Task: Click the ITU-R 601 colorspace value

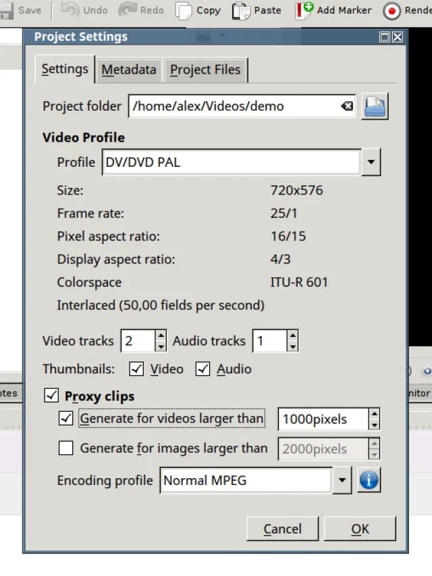Action: 299,282
